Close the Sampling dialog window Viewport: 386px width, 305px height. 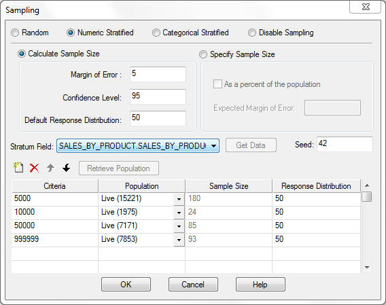[366, 7]
